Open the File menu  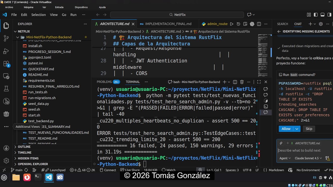click(x=14, y=15)
